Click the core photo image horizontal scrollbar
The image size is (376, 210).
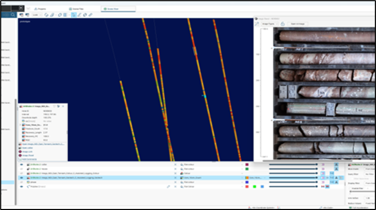pyautogui.click(x=307, y=161)
